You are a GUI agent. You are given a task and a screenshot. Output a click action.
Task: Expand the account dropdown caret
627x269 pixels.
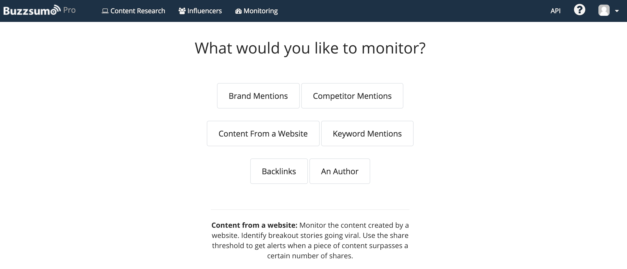click(x=617, y=11)
